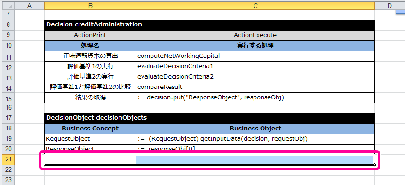Screen dimensions: 405x185
Task: Select the Business Concept header cell
Action: (90, 129)
